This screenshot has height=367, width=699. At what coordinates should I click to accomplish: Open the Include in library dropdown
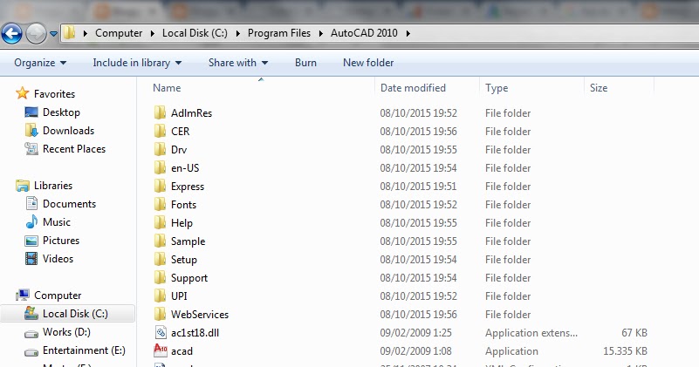(x=137, y=63)
